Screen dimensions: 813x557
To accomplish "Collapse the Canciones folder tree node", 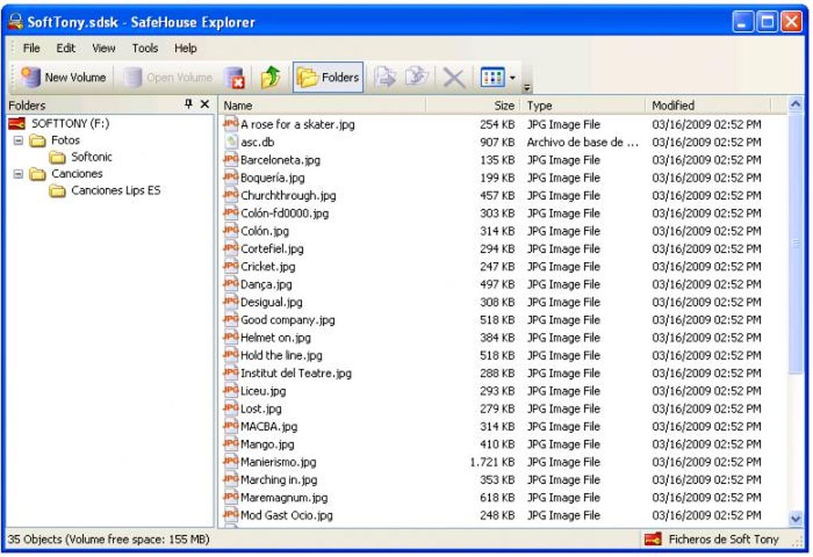I will click(18, 174).
